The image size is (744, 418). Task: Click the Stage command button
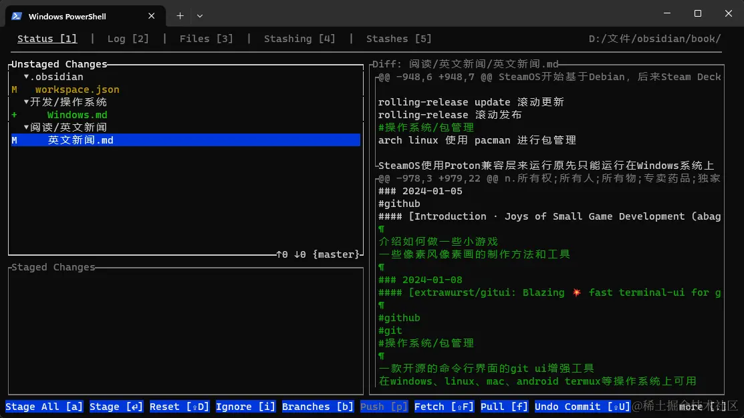pyautogui.click(x=116, y=407)
